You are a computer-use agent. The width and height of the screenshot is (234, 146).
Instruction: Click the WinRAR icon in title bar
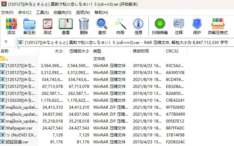(x=4, y=4)
